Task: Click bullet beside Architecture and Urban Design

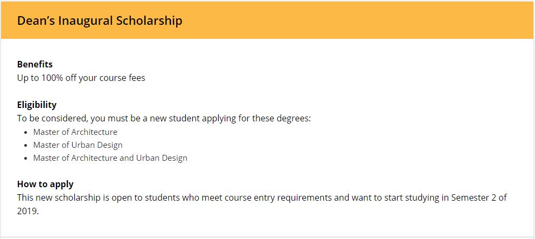Action: 26,159
